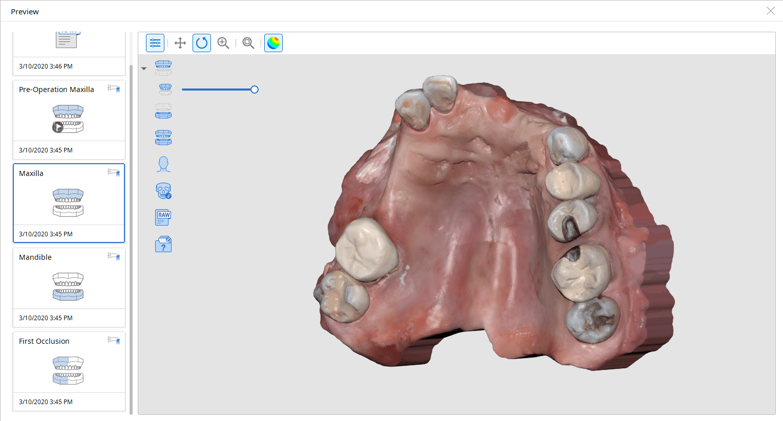
Task: Click the RAW data icon in sidebar
Action: (163, 217)
